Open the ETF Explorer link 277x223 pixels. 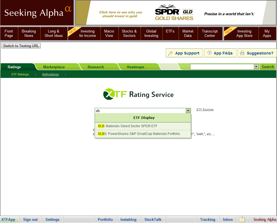tap(205, 110)
